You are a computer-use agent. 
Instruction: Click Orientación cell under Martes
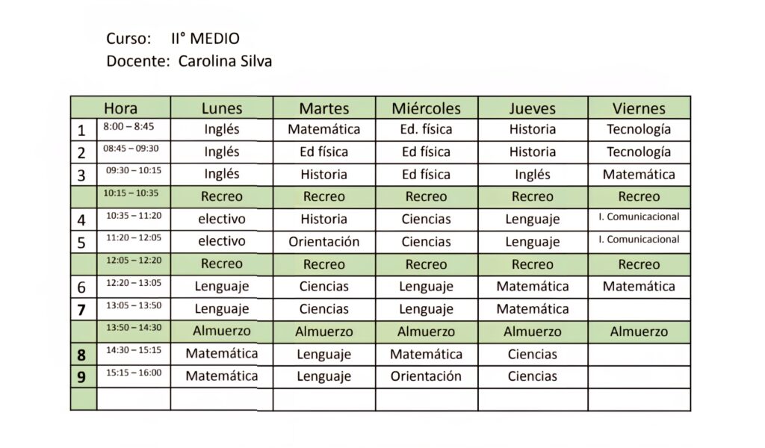pos(324,242)
